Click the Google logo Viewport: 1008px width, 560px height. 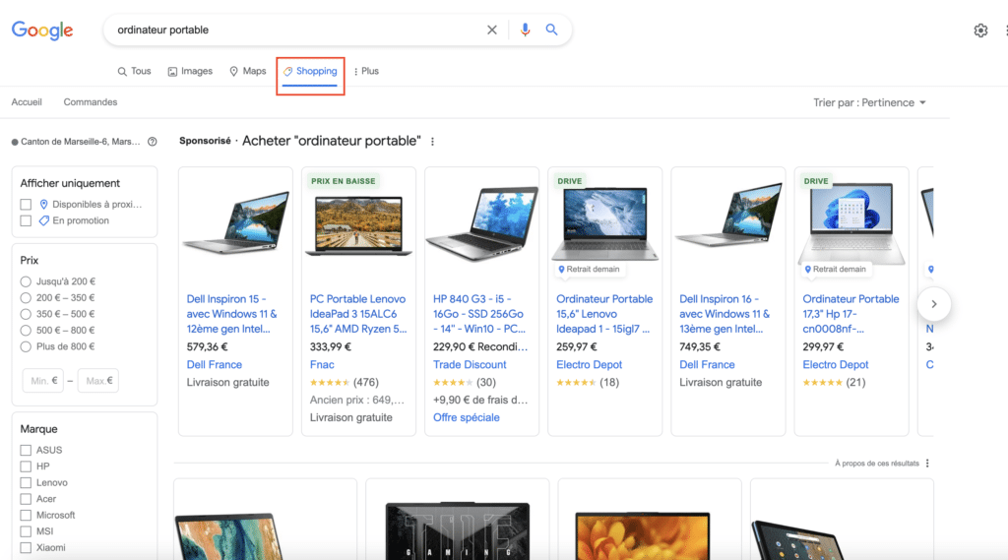(x=42, y=31)
